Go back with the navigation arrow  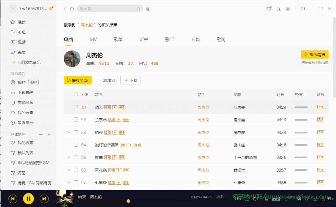pos(65,9)
